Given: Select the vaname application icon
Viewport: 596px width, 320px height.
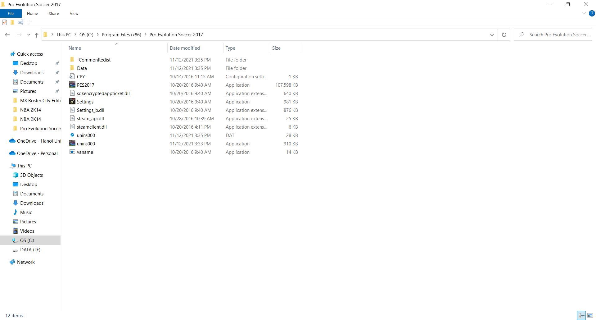Looking at the screenshot, I should tap(72, 152).
